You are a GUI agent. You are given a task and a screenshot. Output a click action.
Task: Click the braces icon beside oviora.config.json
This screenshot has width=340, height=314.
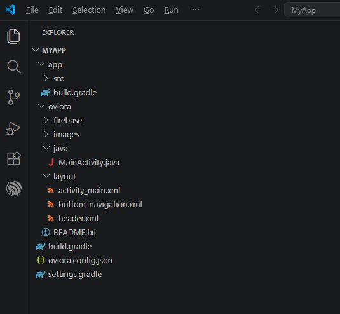pos(41,260)
